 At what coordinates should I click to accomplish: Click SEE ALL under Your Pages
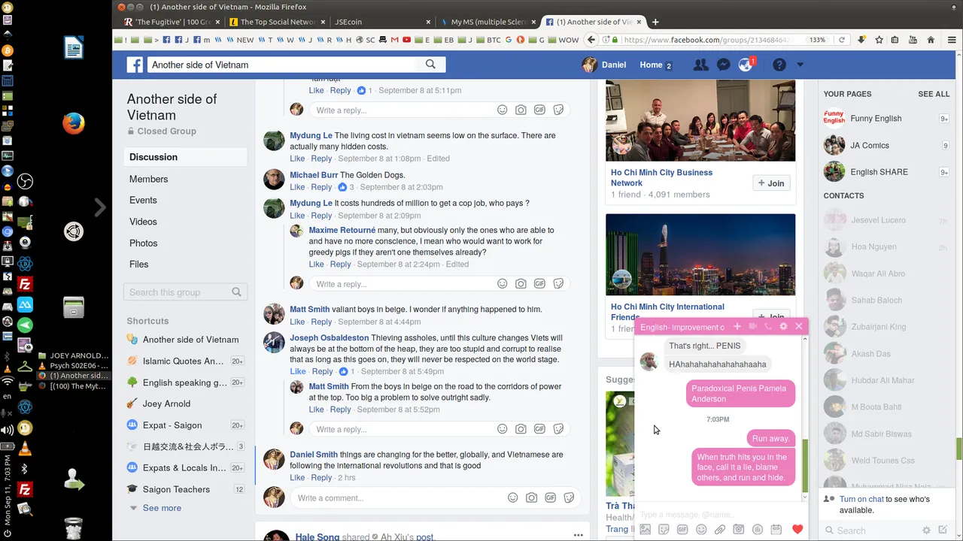(x=934, y=94)
